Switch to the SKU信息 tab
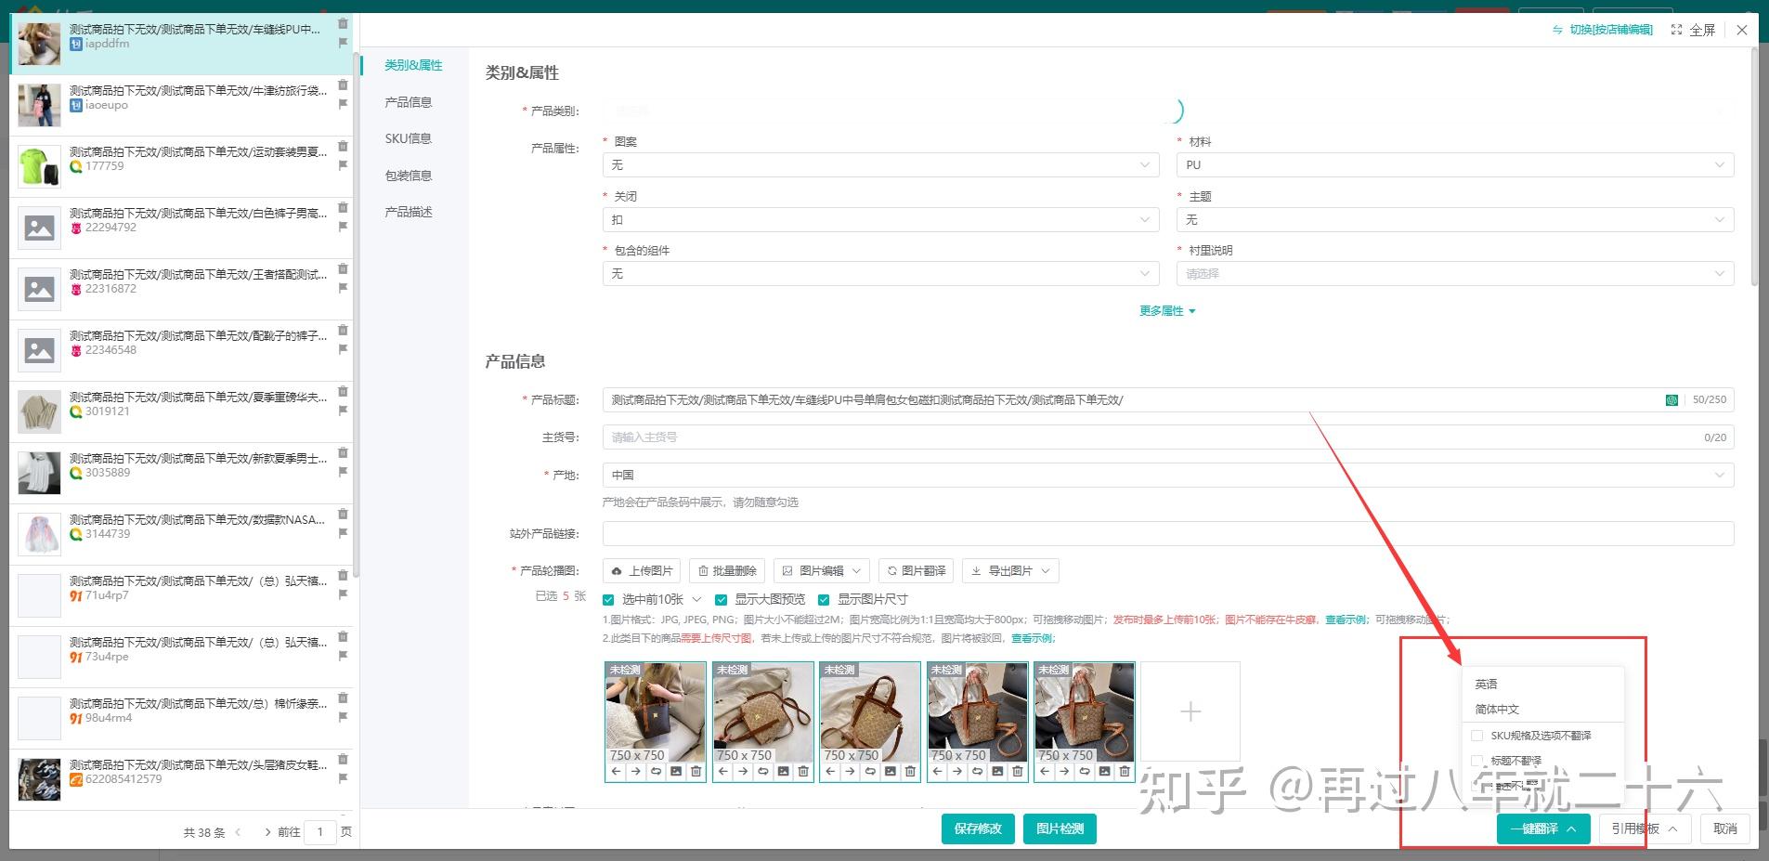Viewport: 1769px width, 861px height. point(409,137)
